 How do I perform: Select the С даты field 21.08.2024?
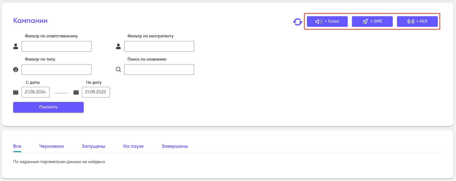(x=36, y=92)
